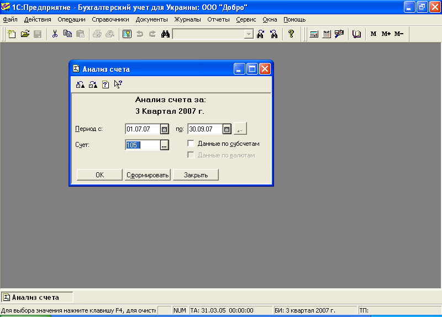Click the Open folder toolbar icon
442x317 pixels.
tap(25, 34)
